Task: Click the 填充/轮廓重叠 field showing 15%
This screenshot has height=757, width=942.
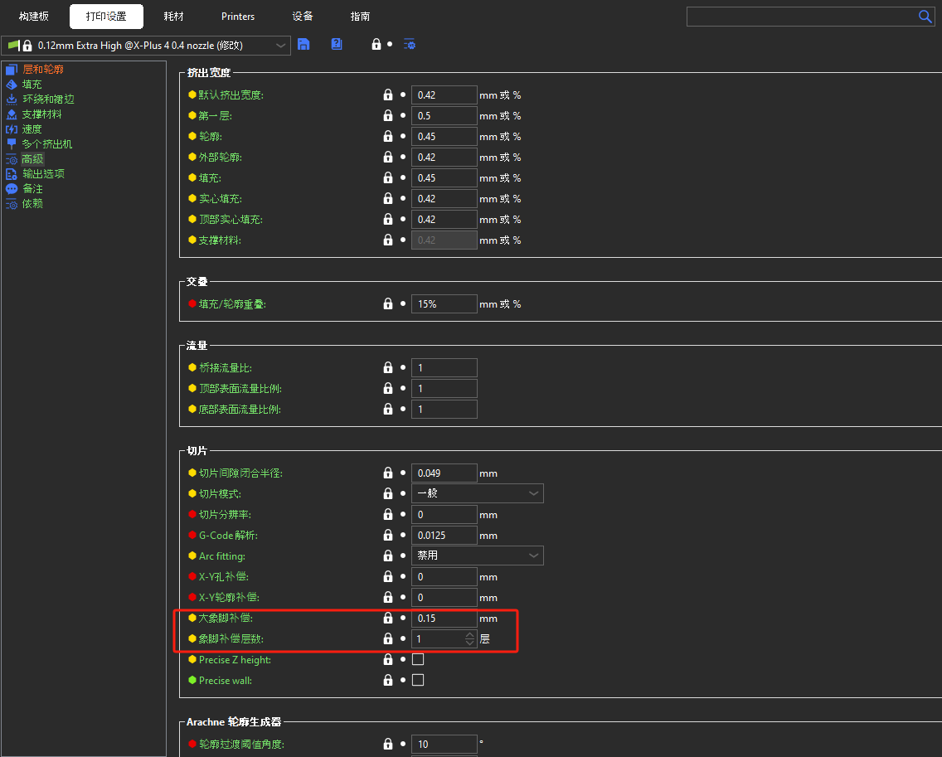Action: 444,304
